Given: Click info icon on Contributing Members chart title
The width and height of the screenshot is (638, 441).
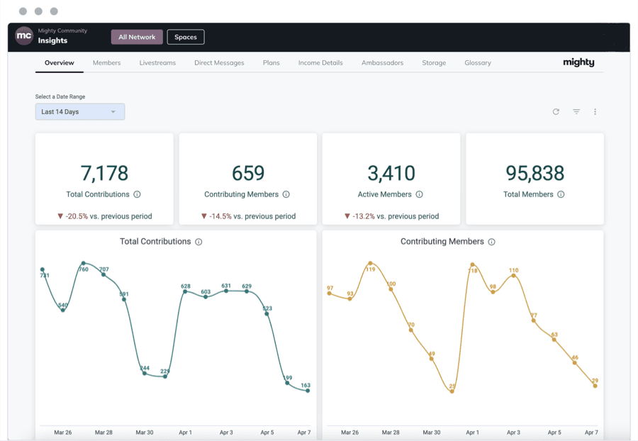Looking at the screenshot, I should click(492, 242).
